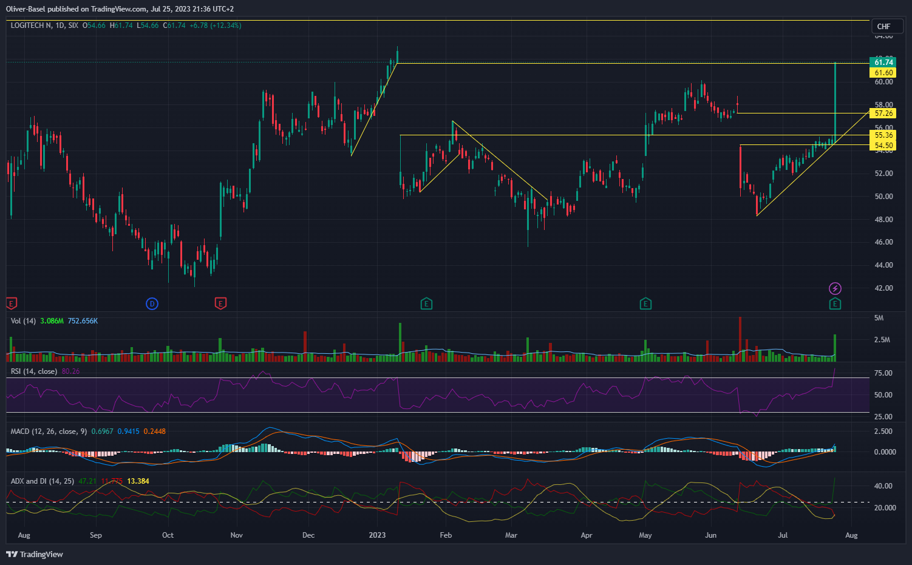The image size is (912, 565).
Task: Click the Vol (14) indicator label
Action: (23, 320)
